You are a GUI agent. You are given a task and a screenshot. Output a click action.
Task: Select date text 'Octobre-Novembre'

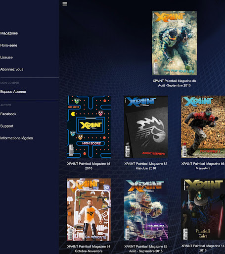click(89, 251)
